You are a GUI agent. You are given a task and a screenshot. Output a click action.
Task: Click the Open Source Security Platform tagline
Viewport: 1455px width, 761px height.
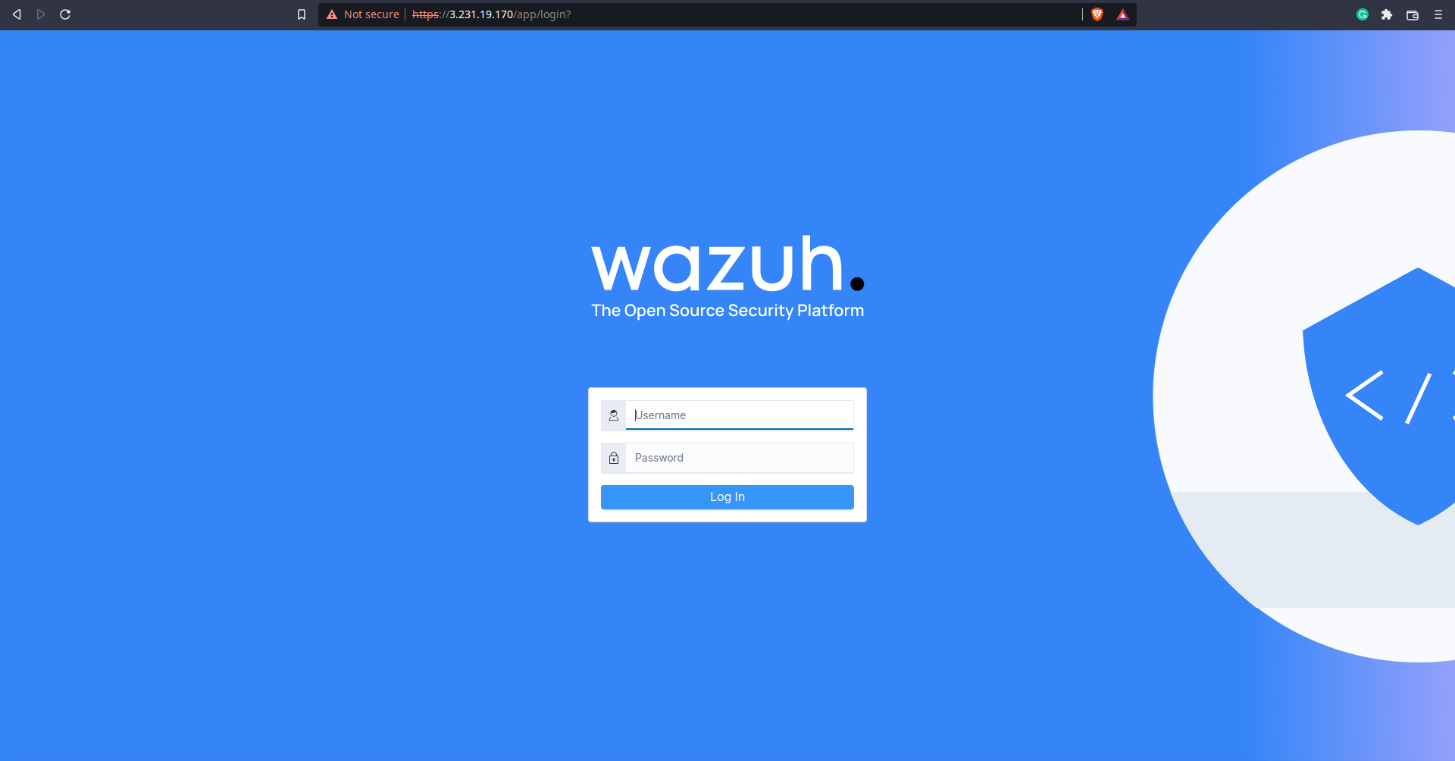(727, 310)
